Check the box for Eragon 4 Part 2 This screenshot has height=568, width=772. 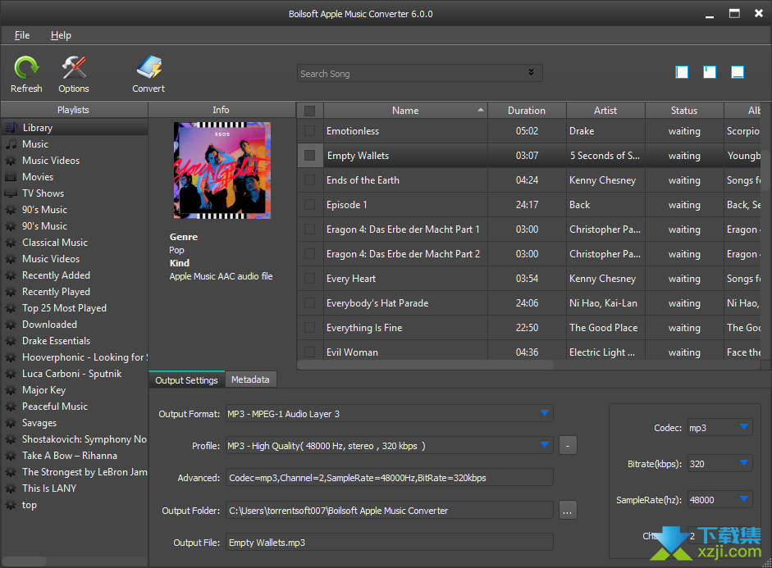tap(309, 254)
